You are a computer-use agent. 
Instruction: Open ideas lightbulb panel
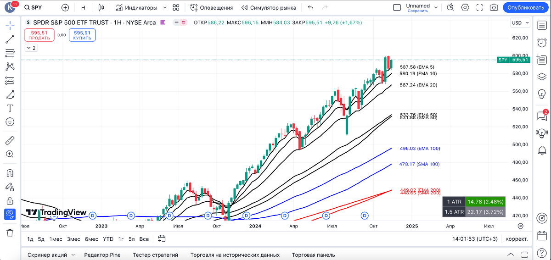[541, 93]
